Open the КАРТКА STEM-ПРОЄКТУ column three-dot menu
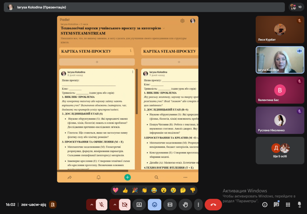This screenshot has width=307, height=214. tap(131, 51)
